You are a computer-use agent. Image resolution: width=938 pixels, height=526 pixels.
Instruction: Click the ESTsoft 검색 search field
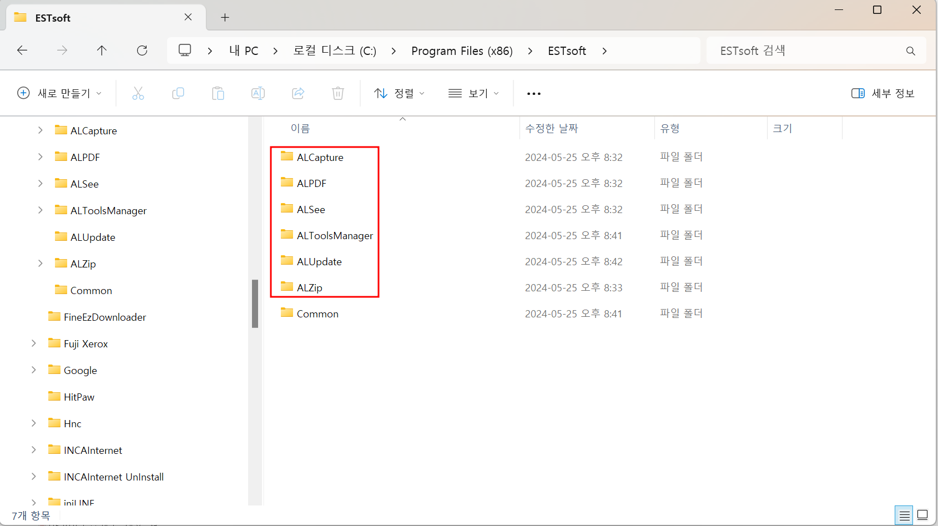pos(816,51)
